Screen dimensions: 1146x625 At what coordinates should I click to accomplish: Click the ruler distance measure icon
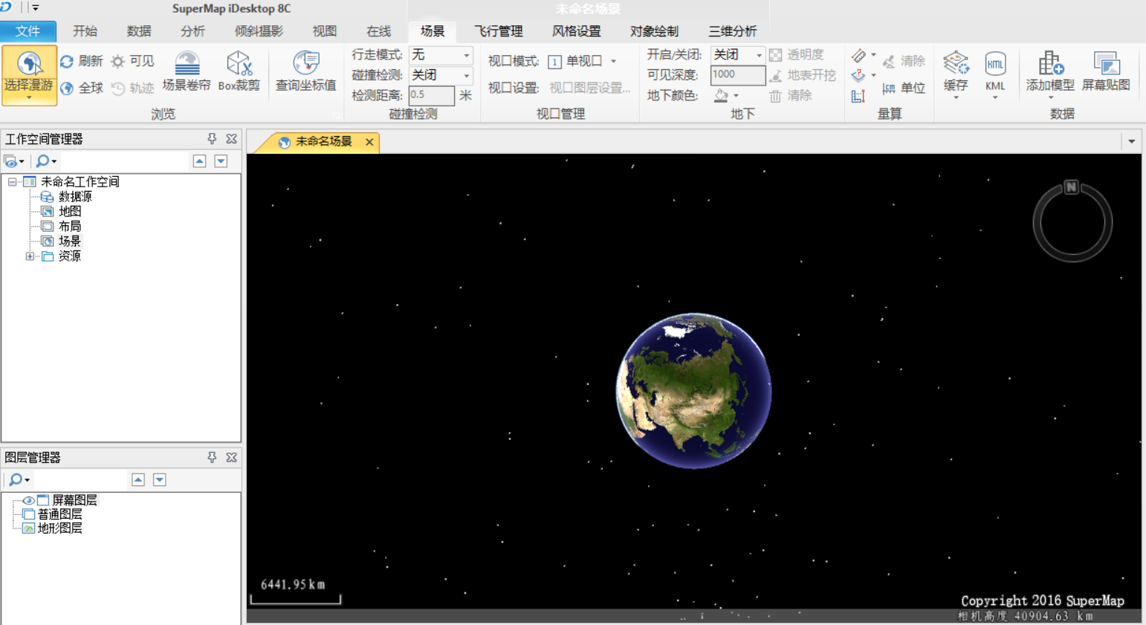coord(858,56)
